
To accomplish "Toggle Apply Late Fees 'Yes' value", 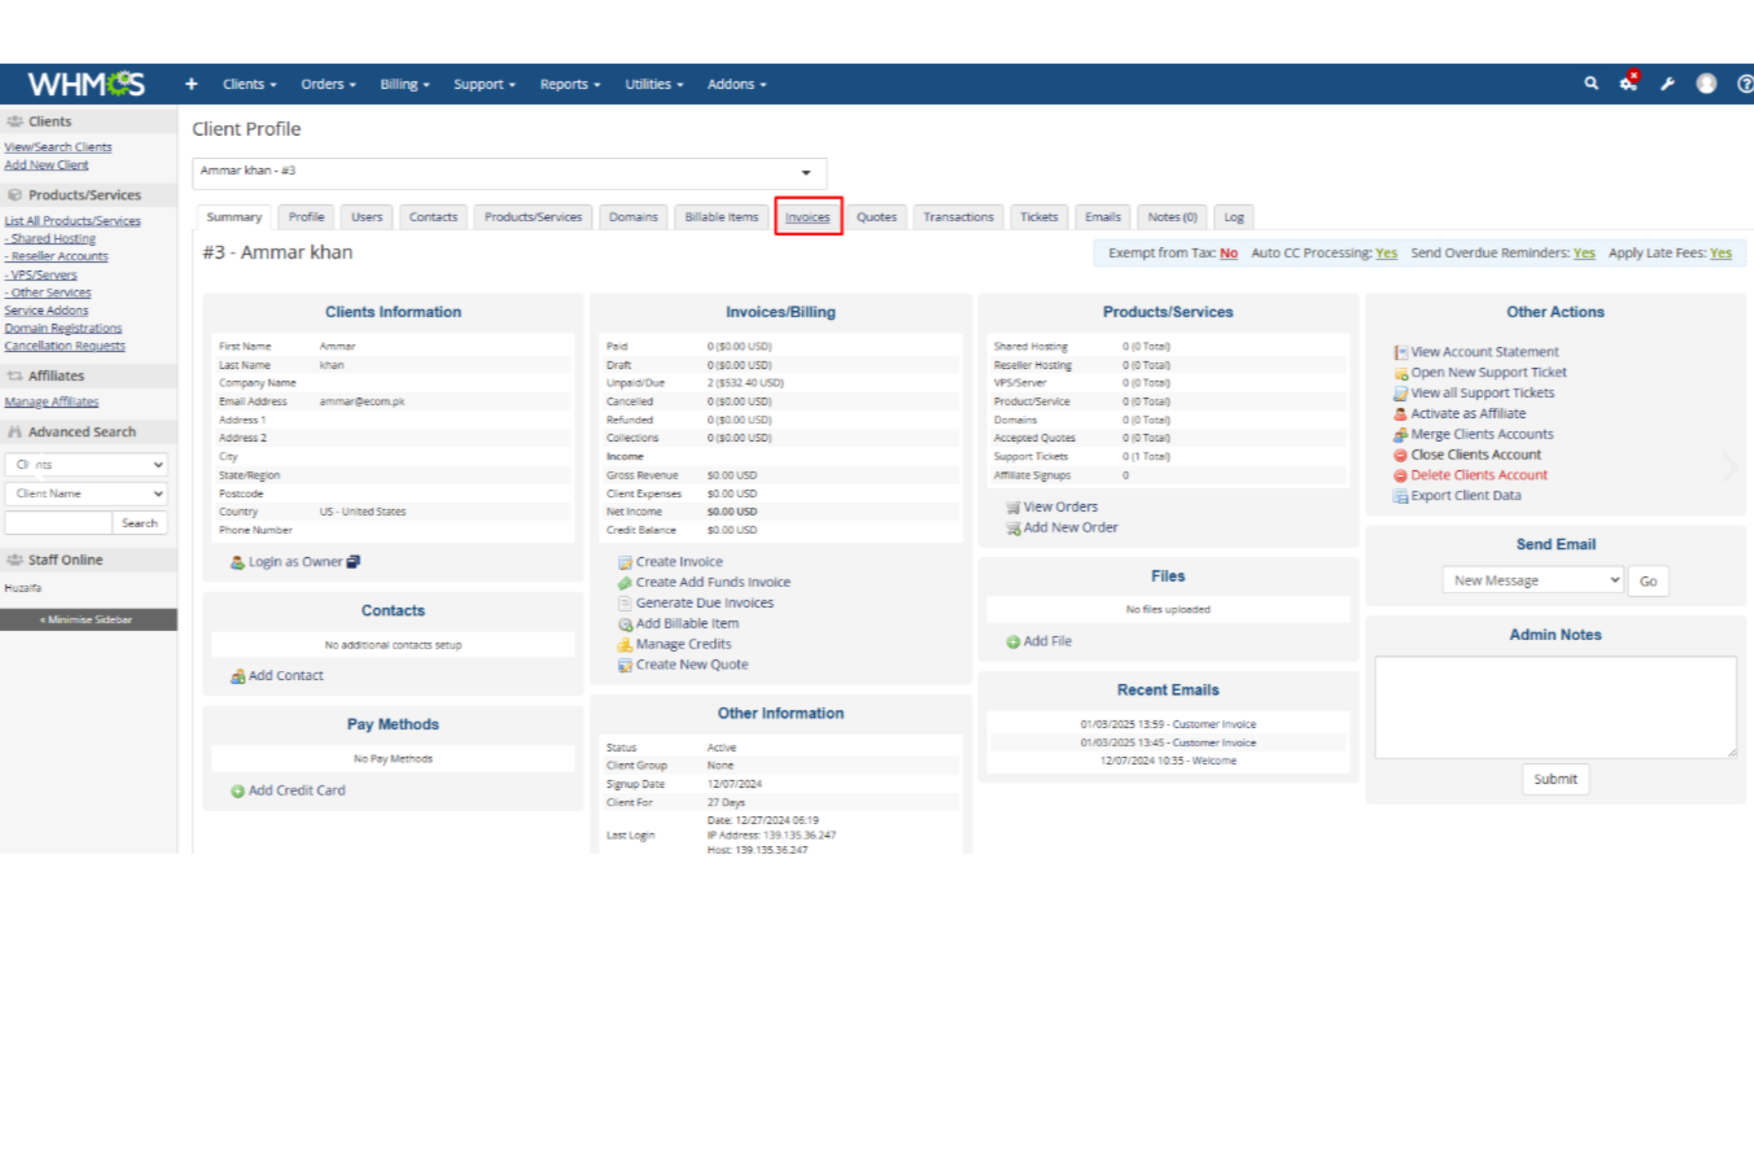I will pos(1720,254).
